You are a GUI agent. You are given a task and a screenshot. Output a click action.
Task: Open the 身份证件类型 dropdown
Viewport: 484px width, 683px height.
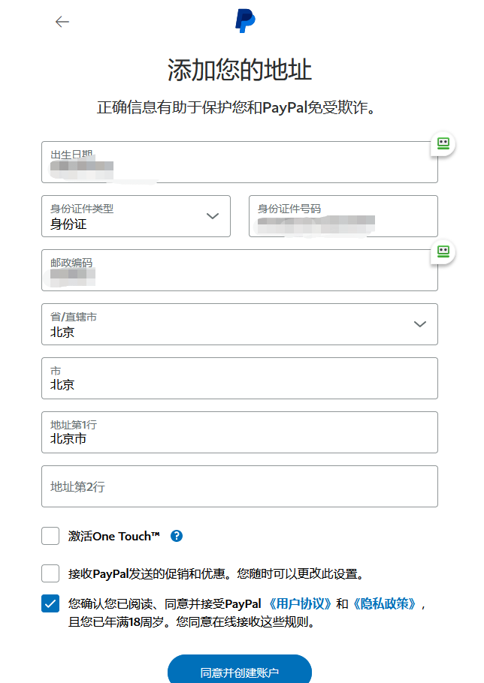[136, 216]
